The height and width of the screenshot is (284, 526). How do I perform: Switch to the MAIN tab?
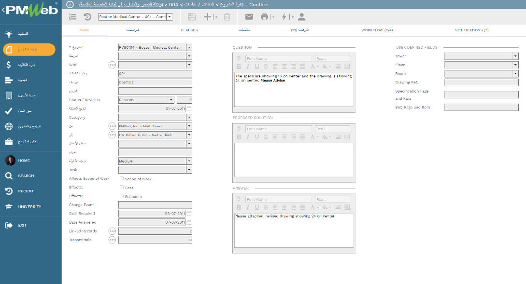[x=84, y=30]
